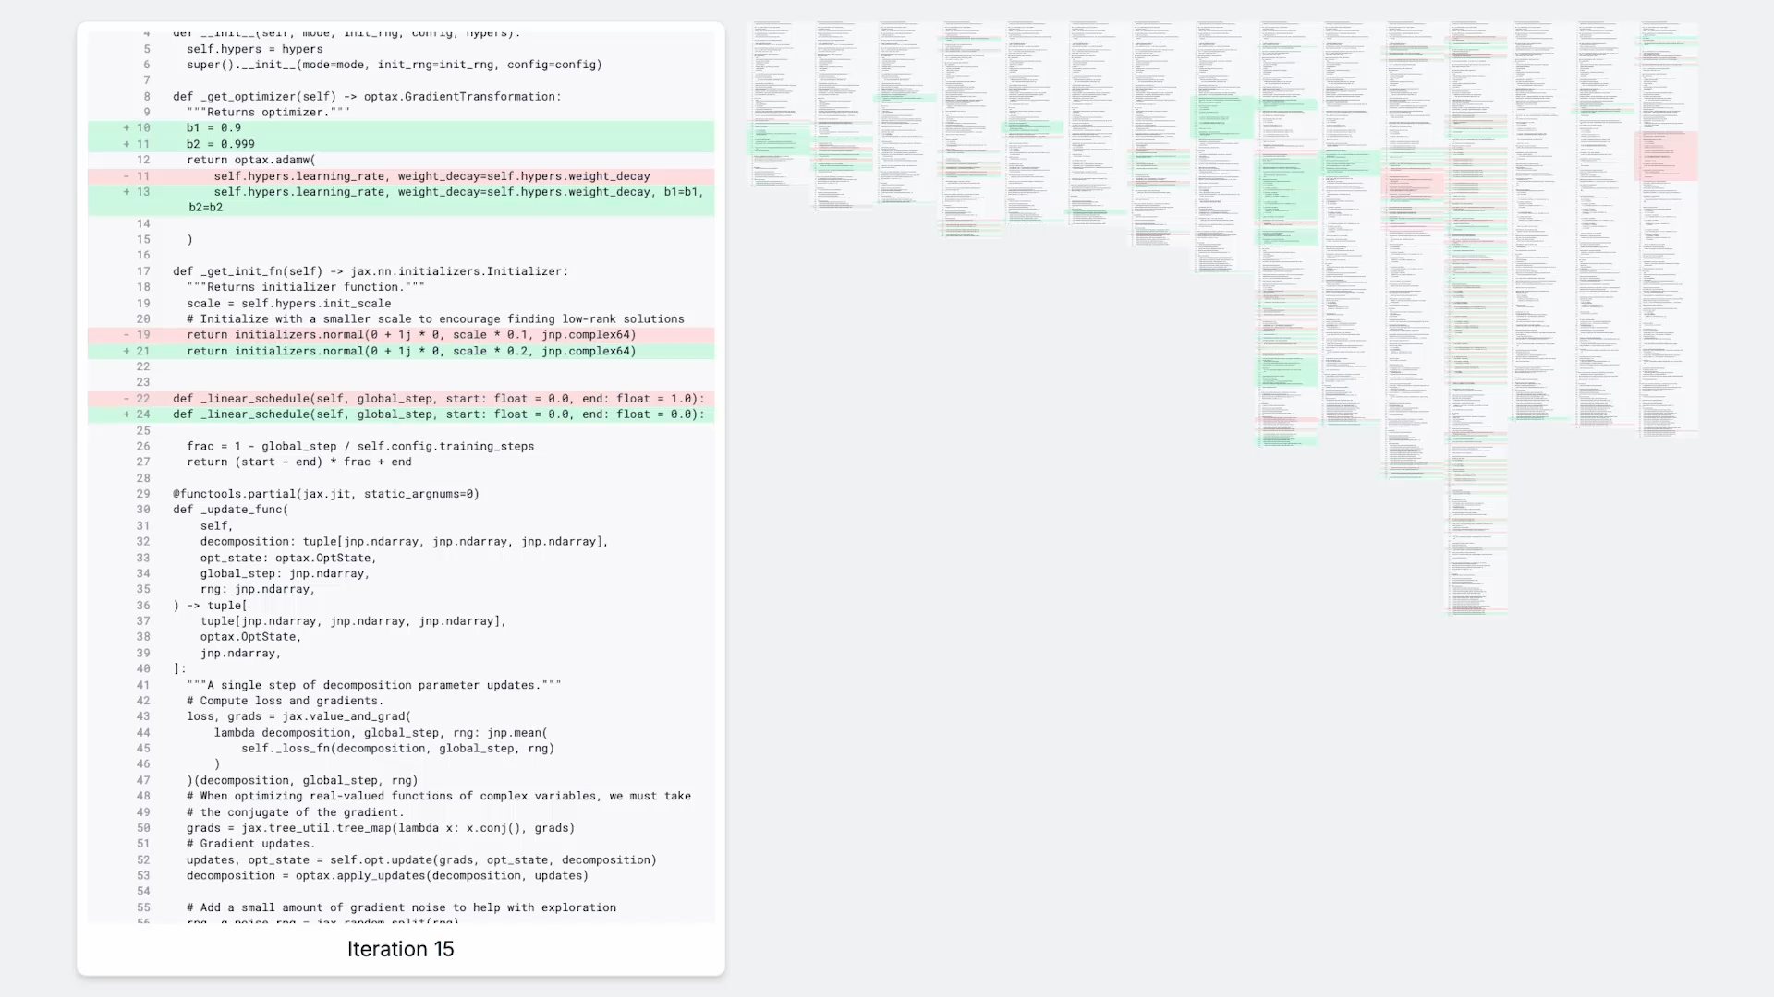Click line number 29 in the gutter
Image resolution: width=1774 pixels, height=997 pixels.
click(x=143, y=494)
